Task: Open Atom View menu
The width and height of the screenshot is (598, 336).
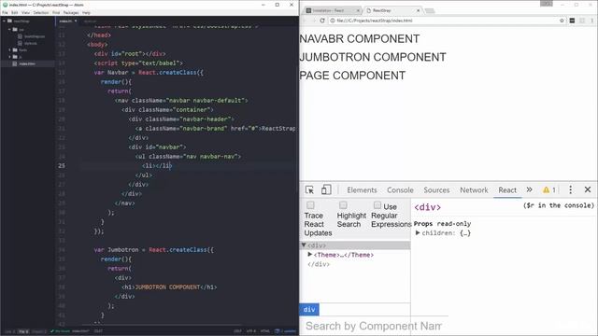Action: [x=25, y=12]
